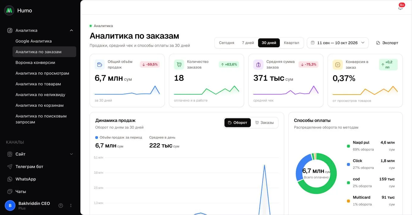Screen dimensions: 412x215
Task: Open Чаты in the sidebar
Action: click(40, 192)
